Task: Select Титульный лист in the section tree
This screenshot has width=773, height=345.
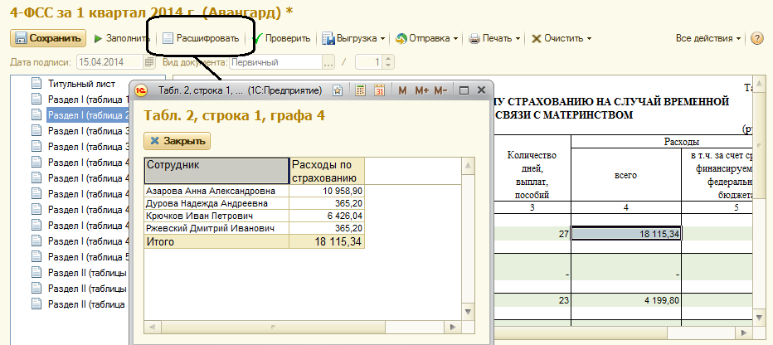Action: click(x=80, y=83)
